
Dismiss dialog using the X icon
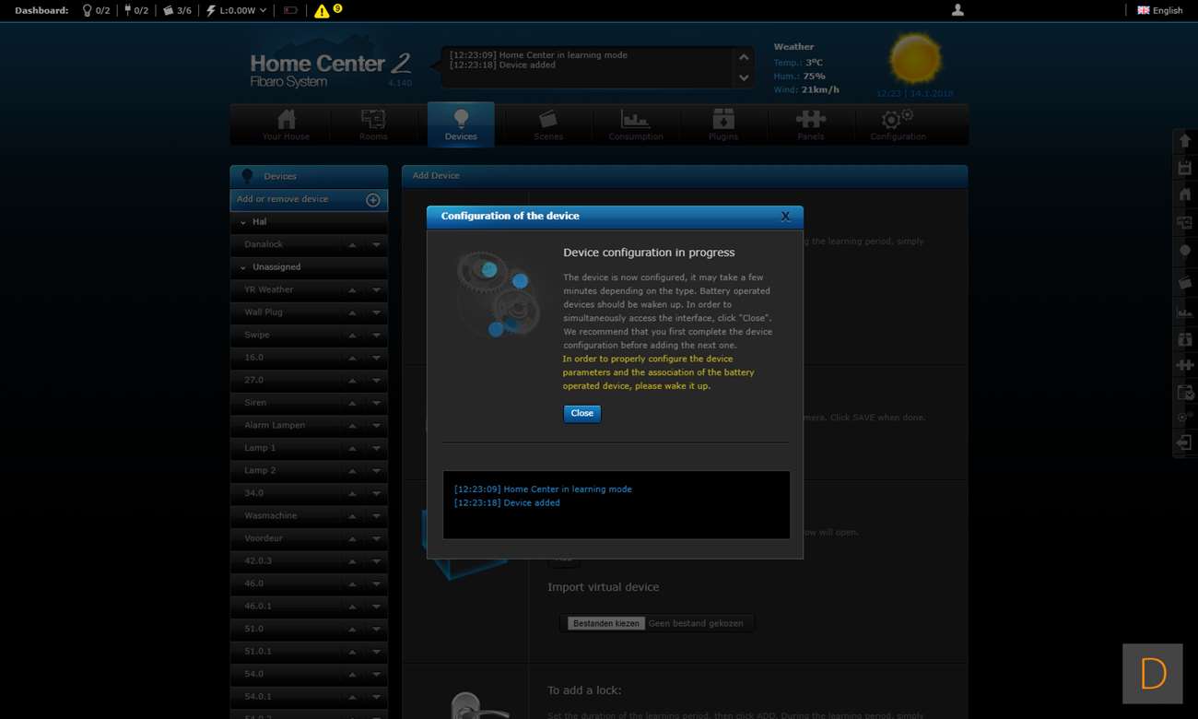(x=785, y=216)
